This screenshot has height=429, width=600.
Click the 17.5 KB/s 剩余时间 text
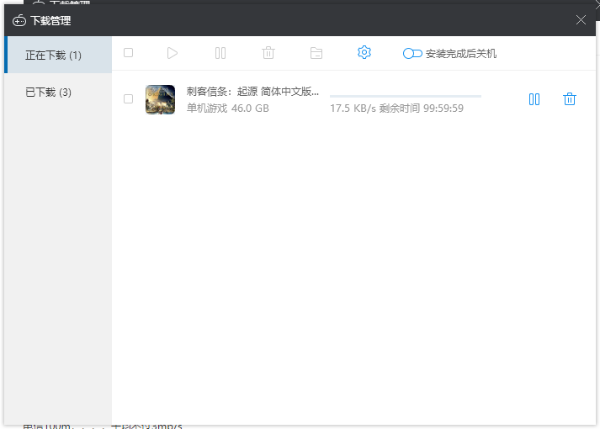pyautogui.click(x=397, y=109)
